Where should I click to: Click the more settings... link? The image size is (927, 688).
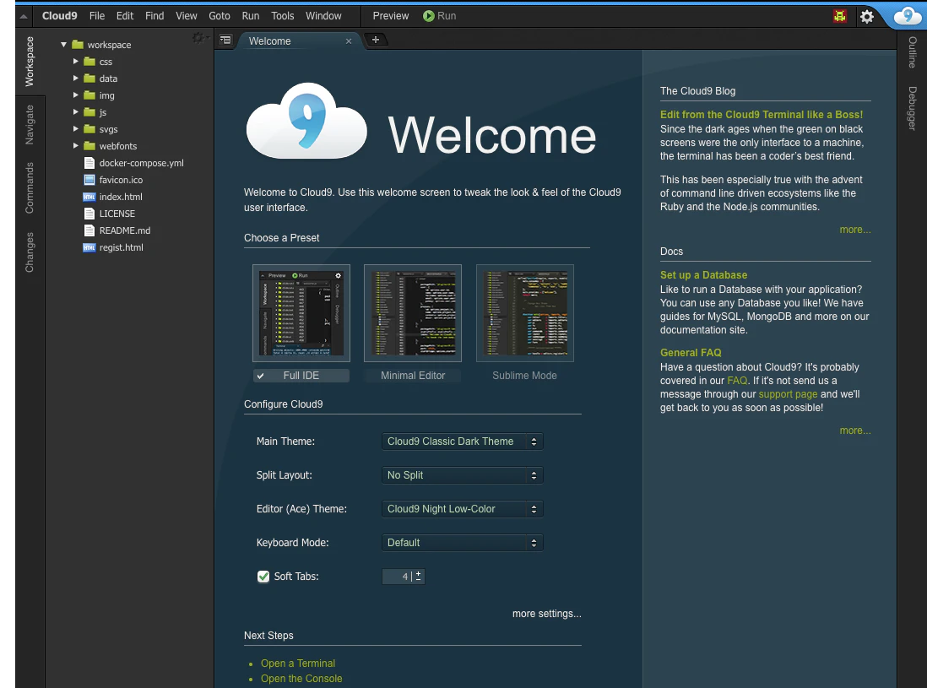(x=547, y=614)
